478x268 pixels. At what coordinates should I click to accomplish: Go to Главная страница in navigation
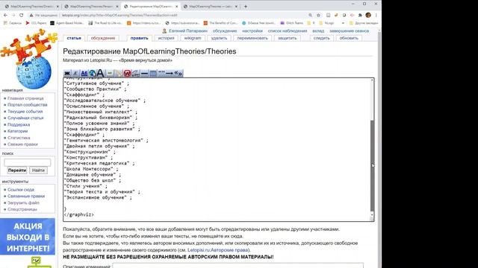pyautogui.click(x=25, y=98)
